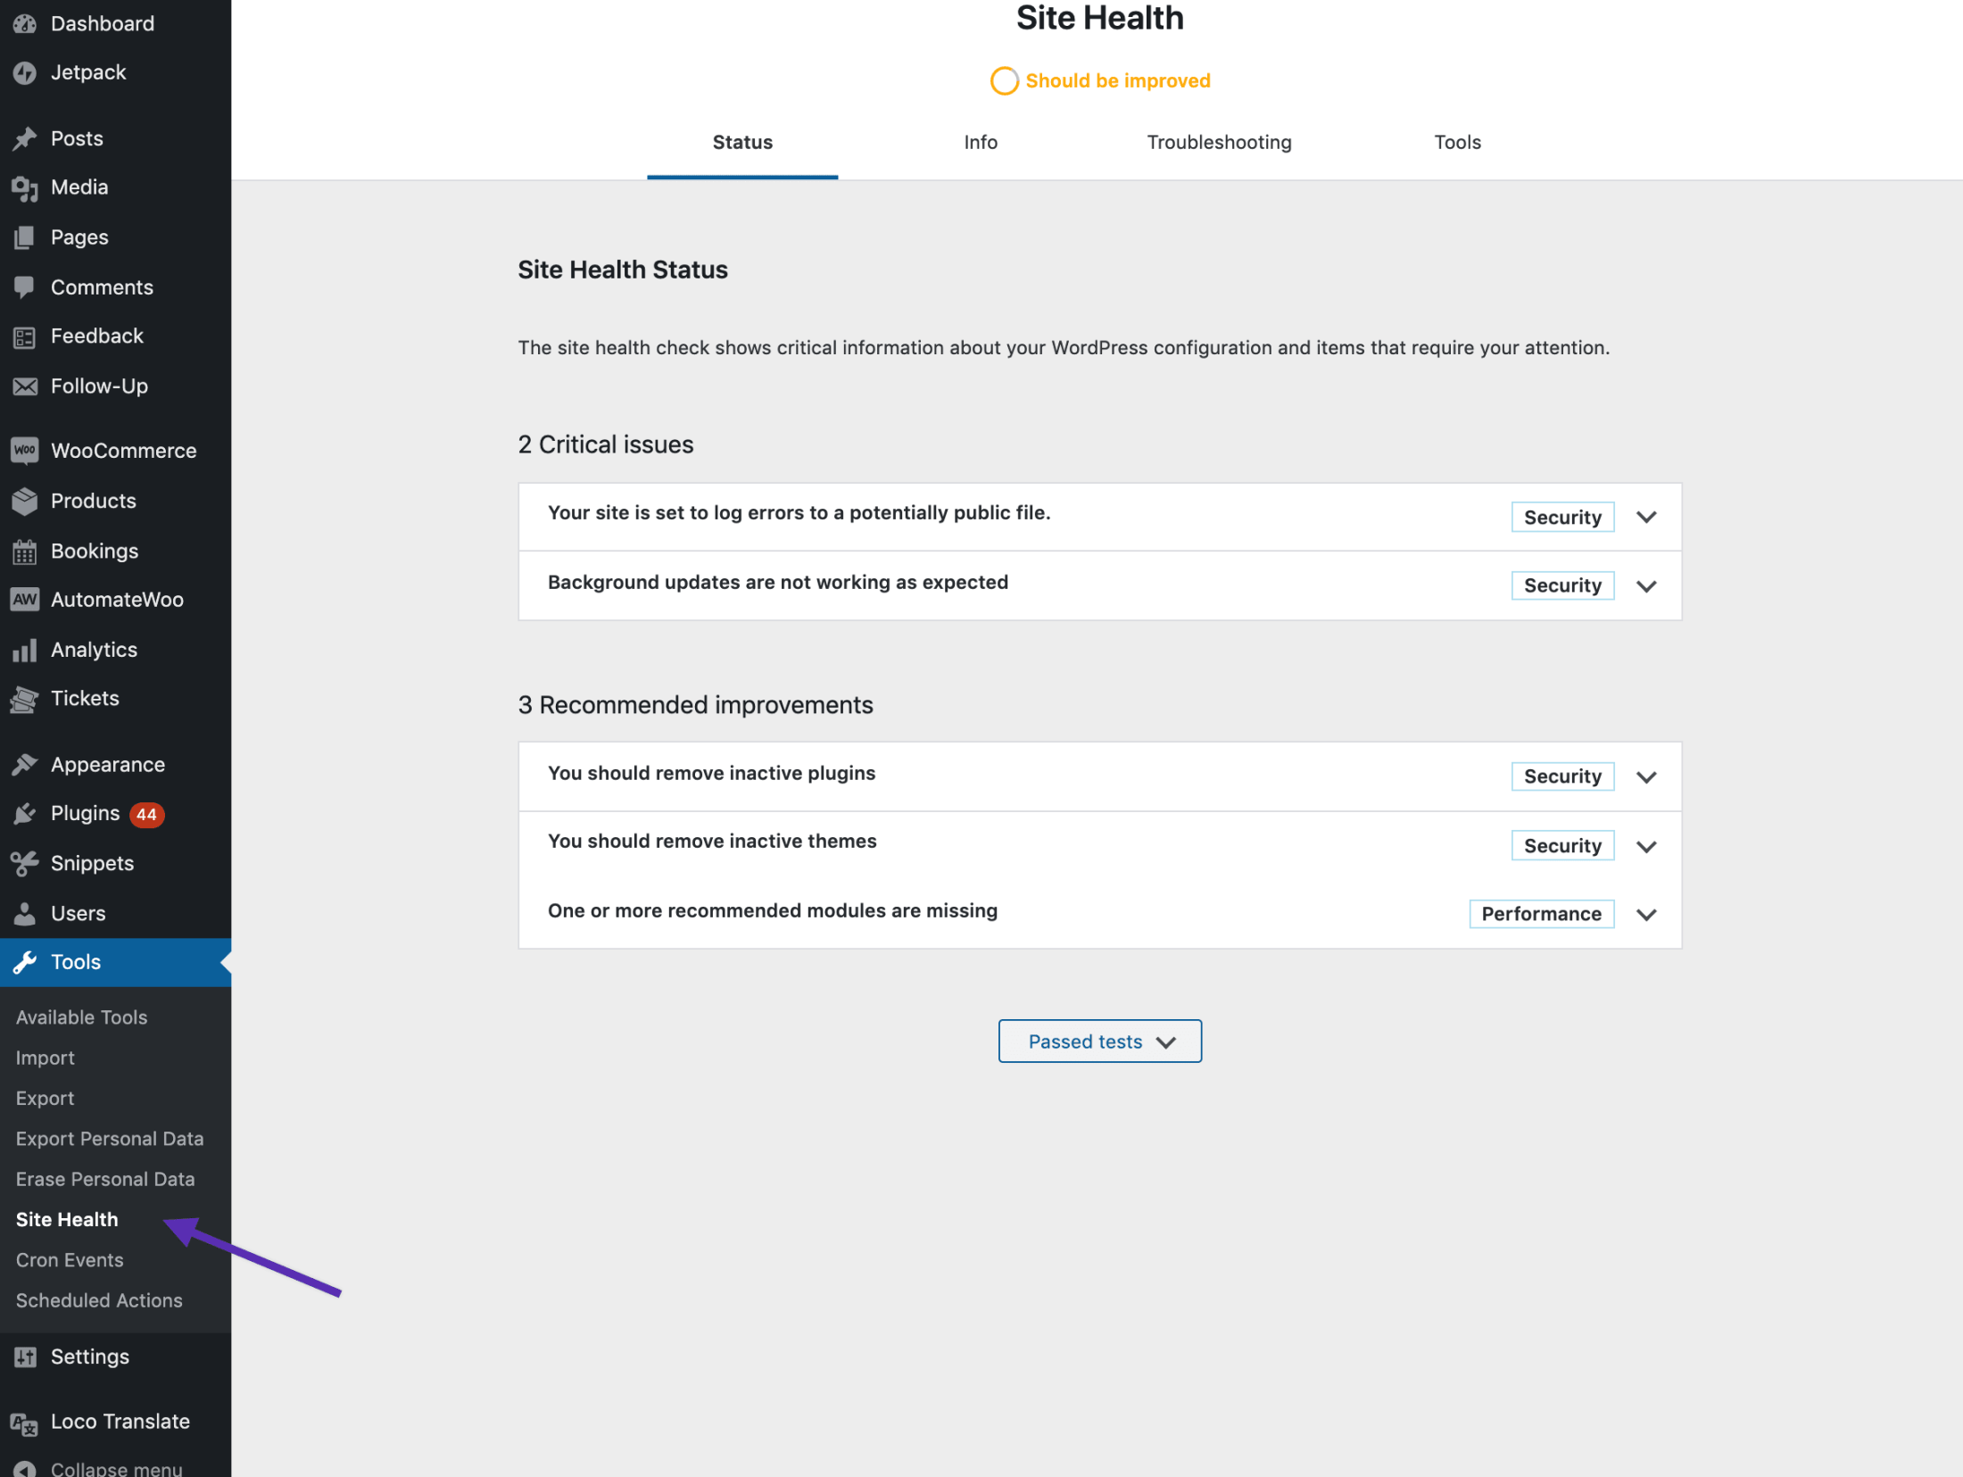
Task: Open the AutomateWoo panel
Action: point(116,599)
